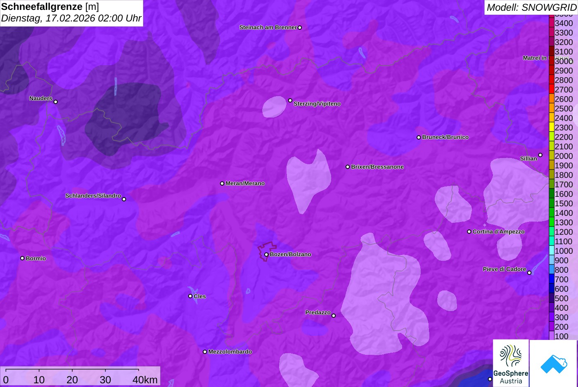Image resolution: width=578 pixels, height=387 pixels.
Task: Click the Meran/Merano label text
Action: pyautogui.click(x=245, y=184)
